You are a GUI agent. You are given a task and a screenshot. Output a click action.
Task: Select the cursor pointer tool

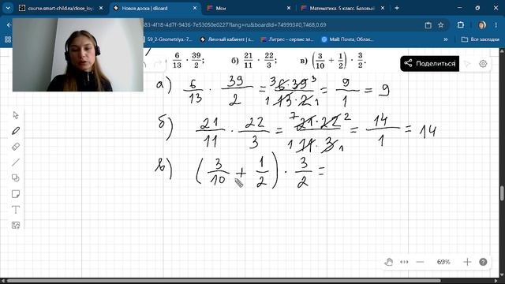point(16,115)
